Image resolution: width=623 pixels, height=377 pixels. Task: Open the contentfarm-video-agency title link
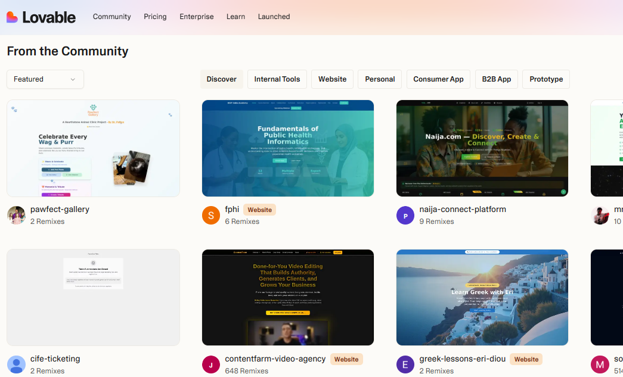[275, 359]
